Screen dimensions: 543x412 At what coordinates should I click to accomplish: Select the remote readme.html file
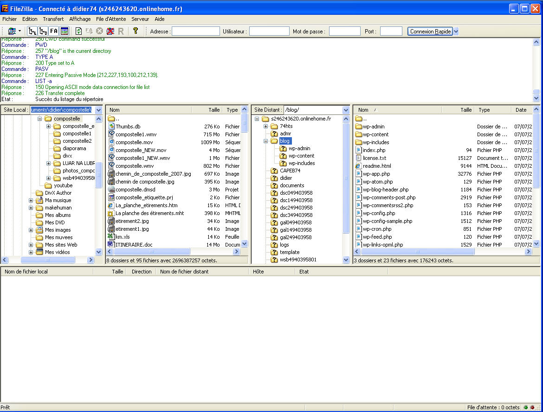pyautogui.click(x=376, y=166)
